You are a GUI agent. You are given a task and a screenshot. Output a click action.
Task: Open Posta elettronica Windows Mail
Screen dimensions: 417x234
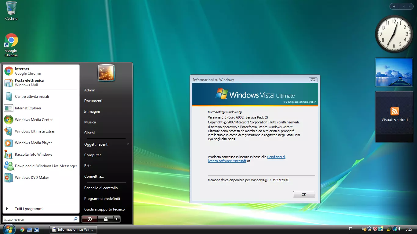[30, 82]
